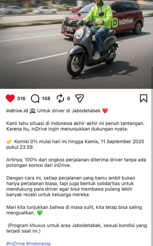
Task: Click the taxi emoji in caption
Action: point(32,111)
